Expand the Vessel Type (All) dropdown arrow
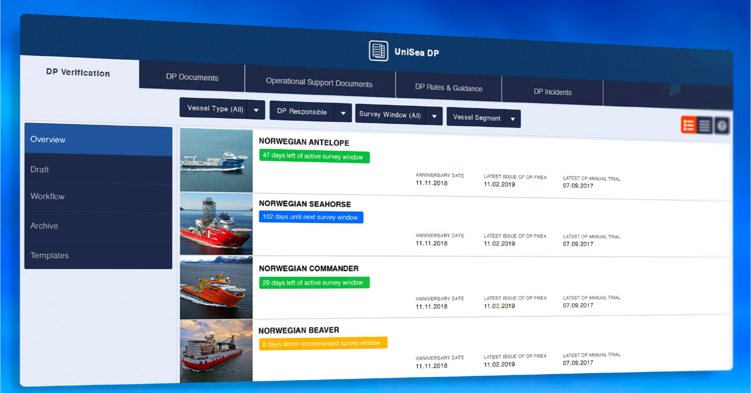This screenshot has width=751, height=393. [x=256, y=110]
